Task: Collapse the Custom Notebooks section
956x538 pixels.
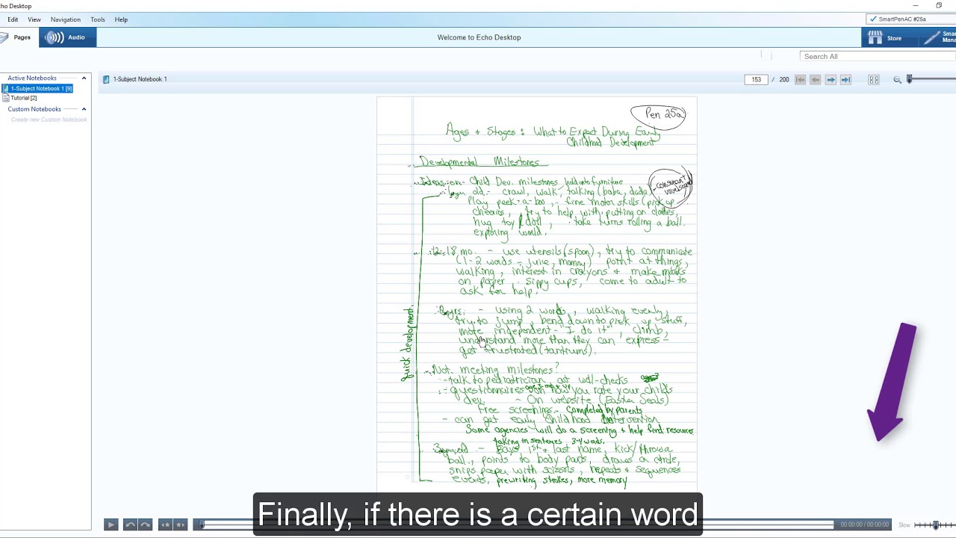Action: tap(84, 109)
